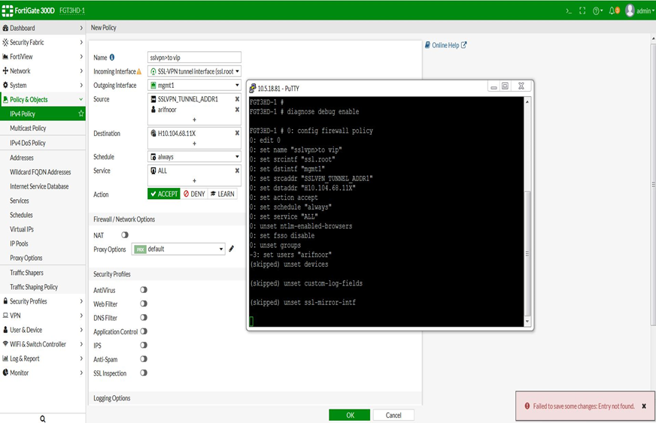Remove H10.104.68.11X from Destination
Screen dimensions: 656x423
click(237, 133)
